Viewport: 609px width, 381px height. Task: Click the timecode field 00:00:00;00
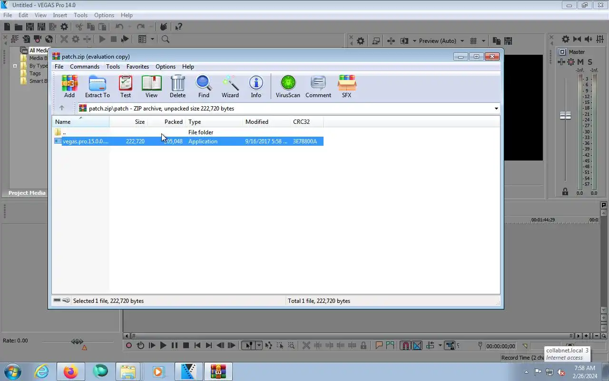(x=501, y=346)
